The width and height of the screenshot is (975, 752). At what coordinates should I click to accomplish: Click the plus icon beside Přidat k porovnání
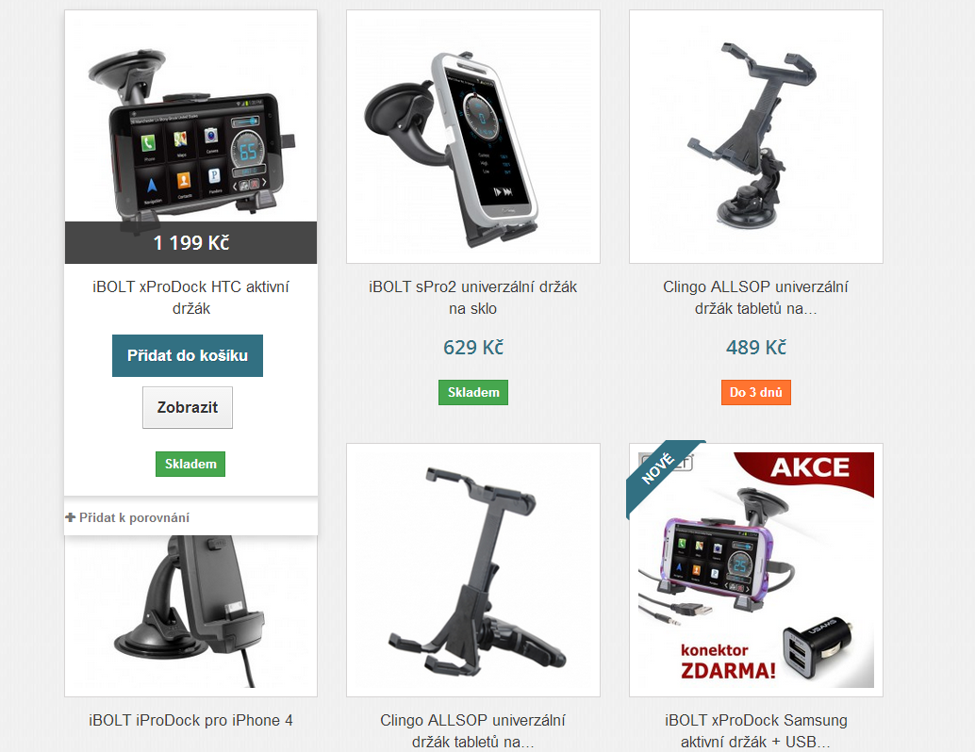point(71,517)
